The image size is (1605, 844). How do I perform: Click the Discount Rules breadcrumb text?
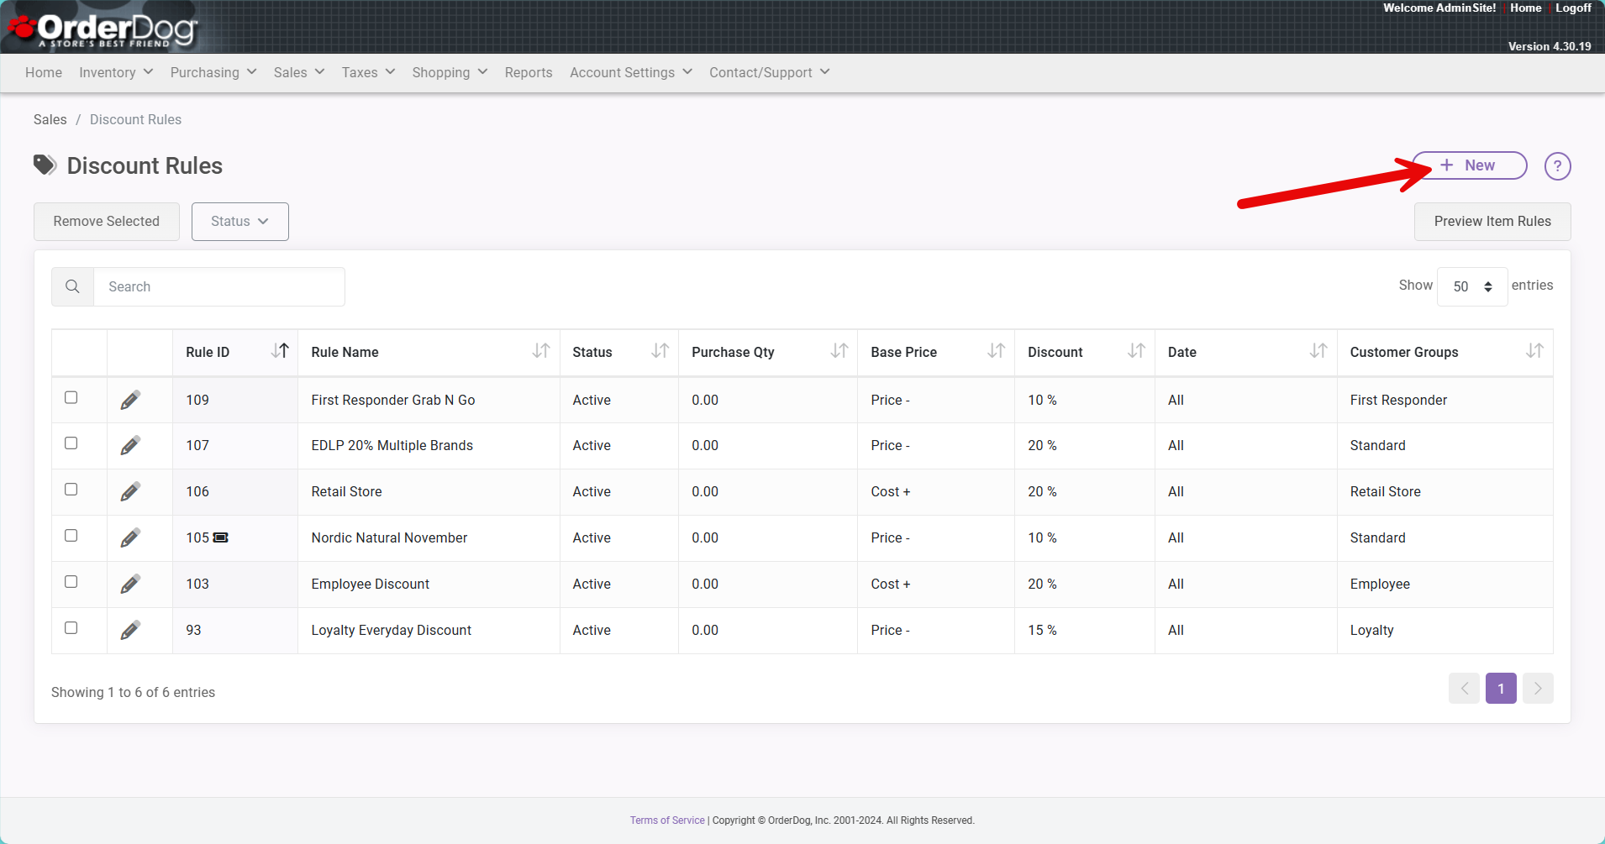pos(135,119)
